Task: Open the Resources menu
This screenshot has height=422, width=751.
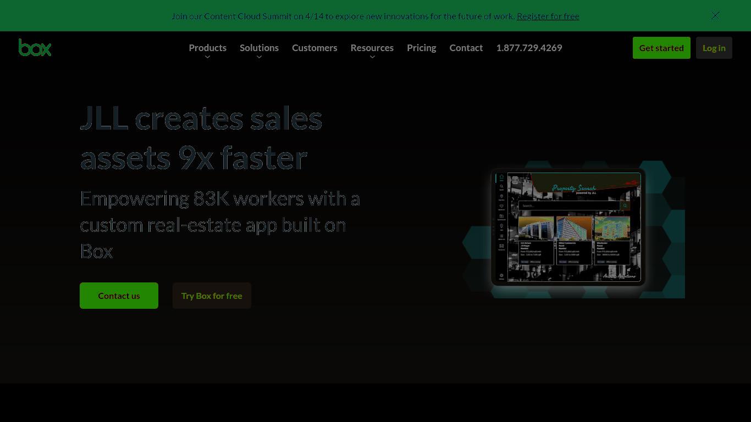Action: point(372,48)
